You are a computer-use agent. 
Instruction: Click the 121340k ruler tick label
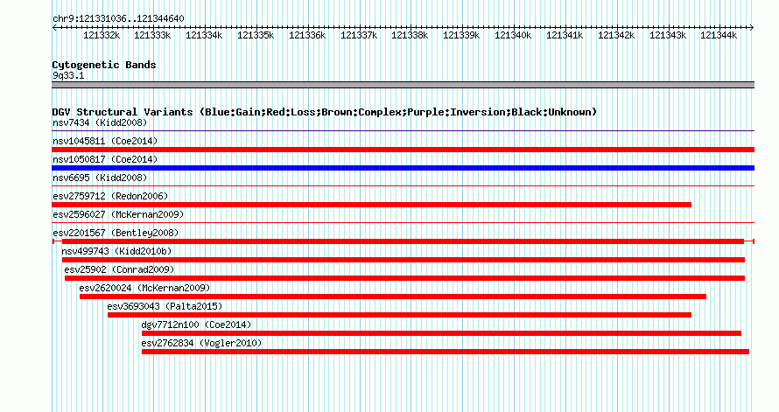click(x=513, y=35)
